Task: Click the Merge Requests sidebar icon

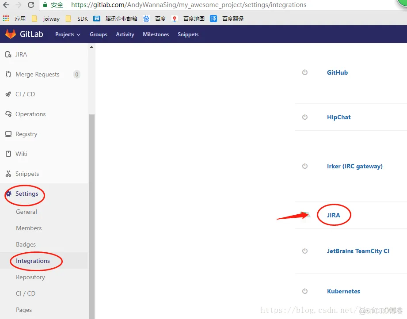Action: 8,75
